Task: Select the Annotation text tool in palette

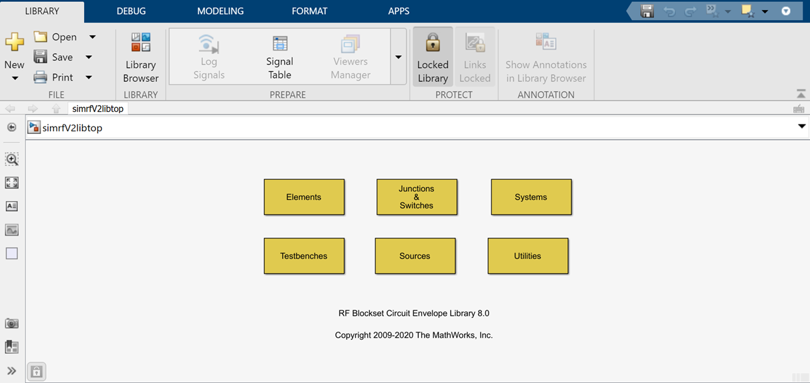Action: [11, 206]
